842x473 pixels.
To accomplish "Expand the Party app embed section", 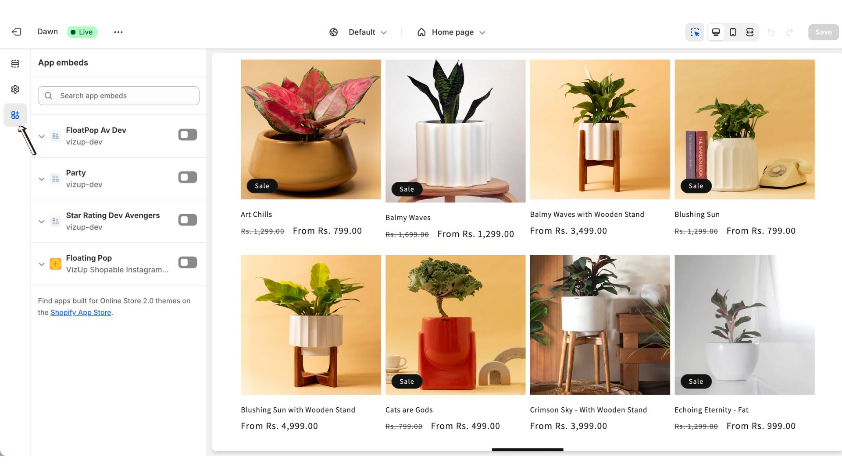I will [42, 178].
